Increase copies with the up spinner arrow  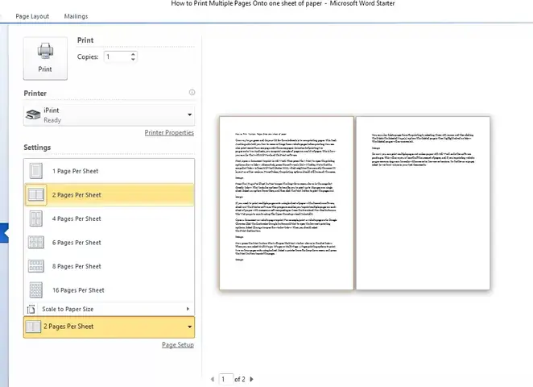pos(134,54)
